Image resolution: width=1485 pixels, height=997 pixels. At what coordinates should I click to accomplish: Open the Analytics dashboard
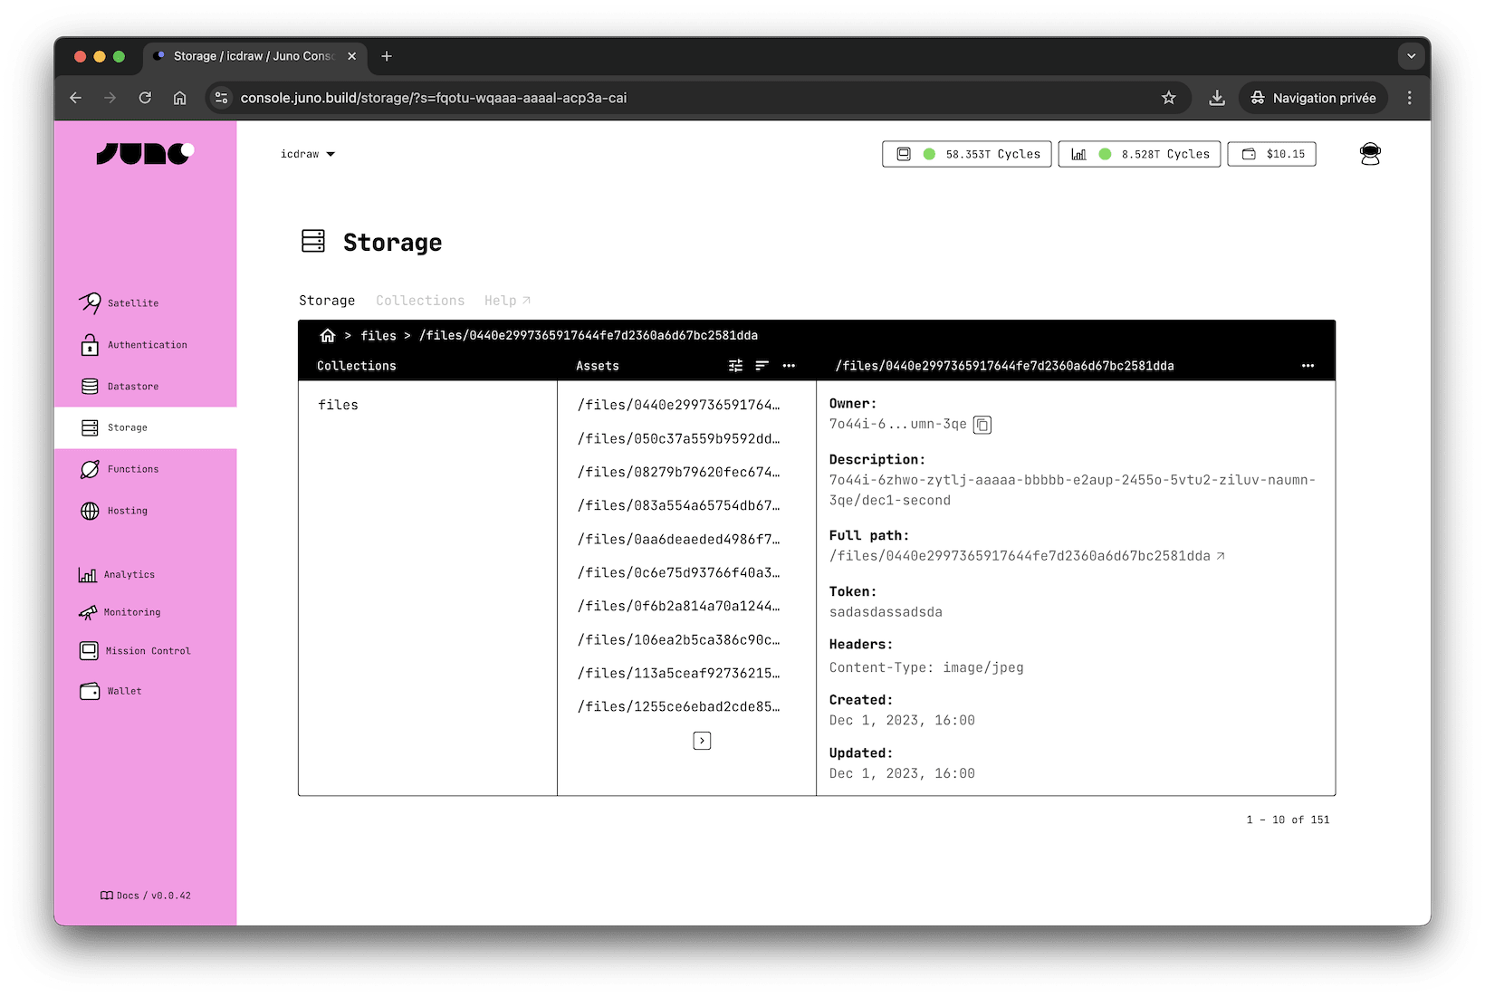coord(129,574)
